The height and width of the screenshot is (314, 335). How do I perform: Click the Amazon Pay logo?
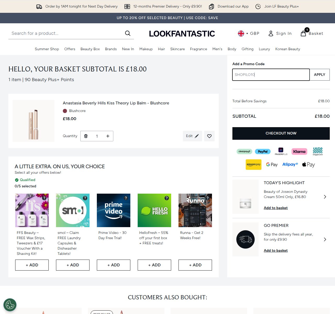[254, 165]
